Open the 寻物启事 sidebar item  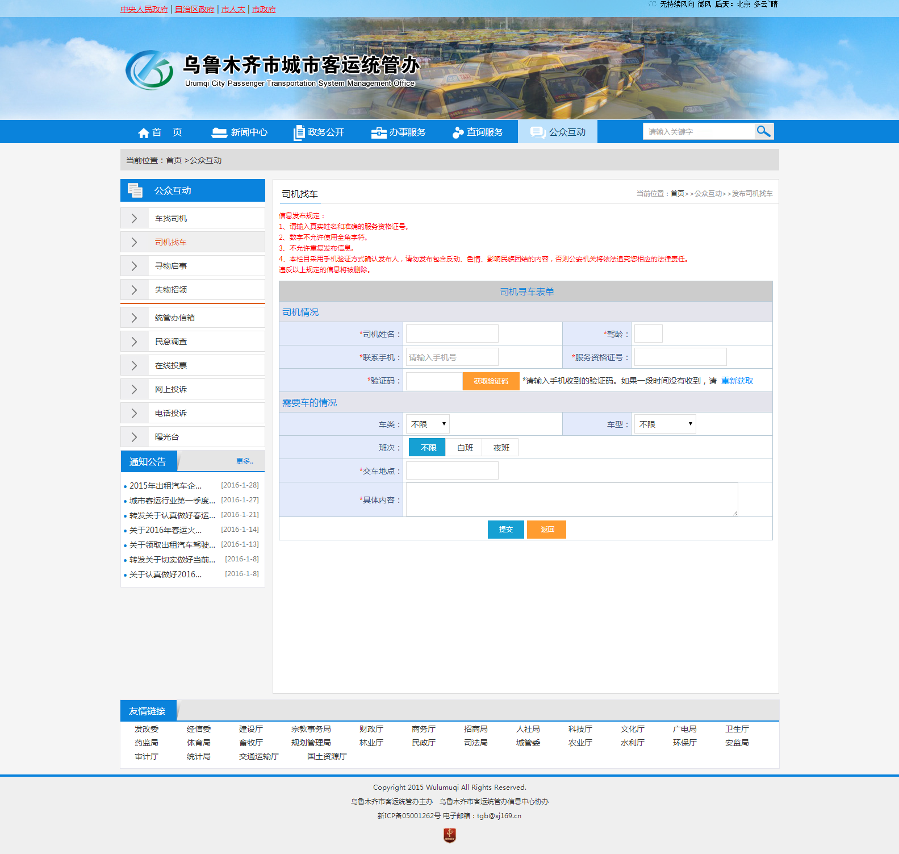(171, 266)
